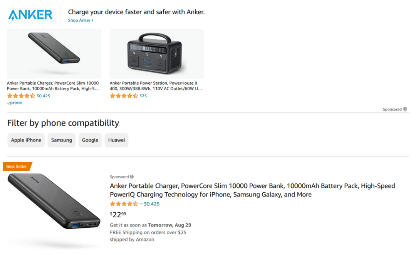Viewport: 416px width, 255px height.
Task: Click the 30,425 ratings count in the ad
Action: [x=44, y=96]
